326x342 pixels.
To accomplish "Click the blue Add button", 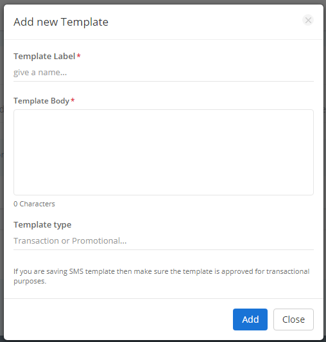I will [x=250, y=319].
